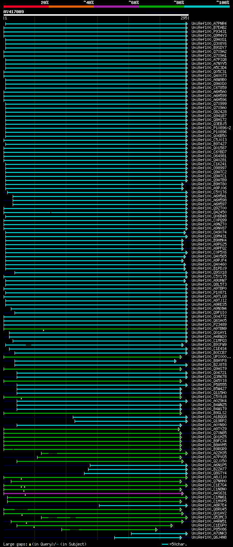Select hit label UniRef100_C1EGP0
The image size is (233, 547).
tap(209, 525)
